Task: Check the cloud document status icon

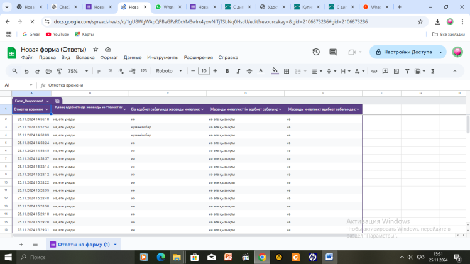Action: (x=108, y=49)
